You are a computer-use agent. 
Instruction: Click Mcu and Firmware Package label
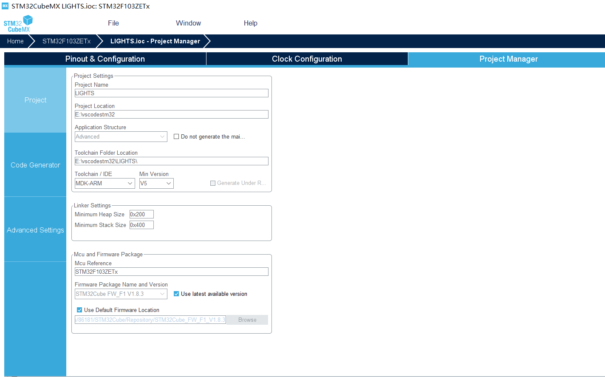click(108, 254)
